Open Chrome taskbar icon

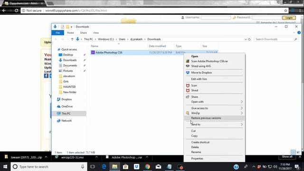click(148, 167)
